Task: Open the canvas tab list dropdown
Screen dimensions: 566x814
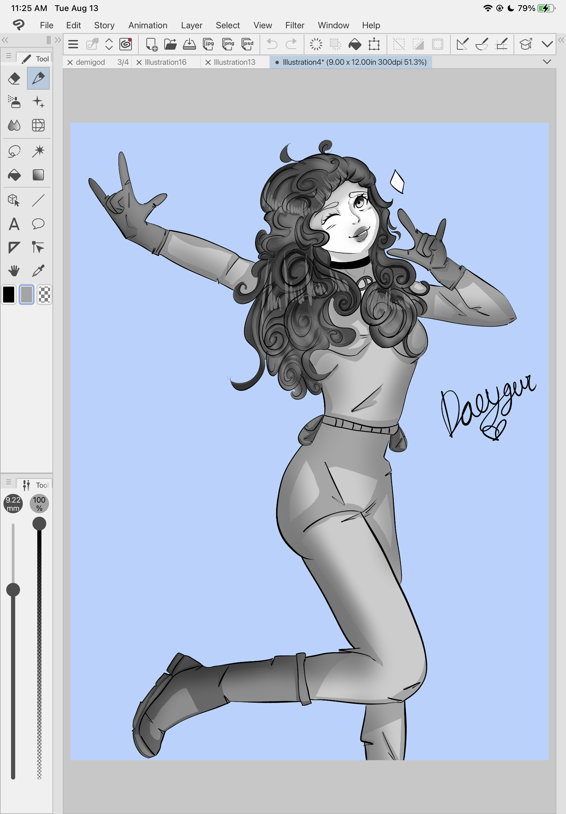Action: tap(546, 62)
